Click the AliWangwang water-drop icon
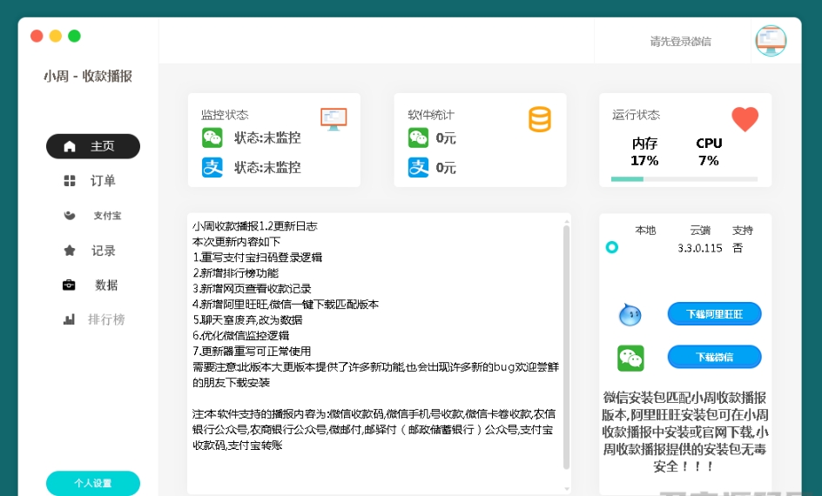Image resolution: width=822 pixels, height=496 pixels. 630,315
